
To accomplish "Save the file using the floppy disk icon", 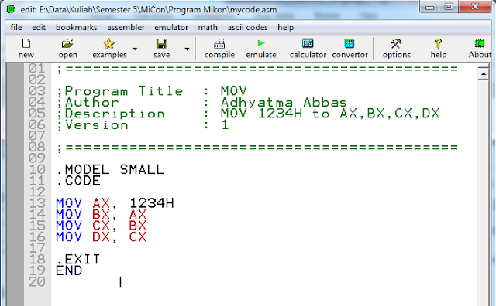I will [161, 43].
